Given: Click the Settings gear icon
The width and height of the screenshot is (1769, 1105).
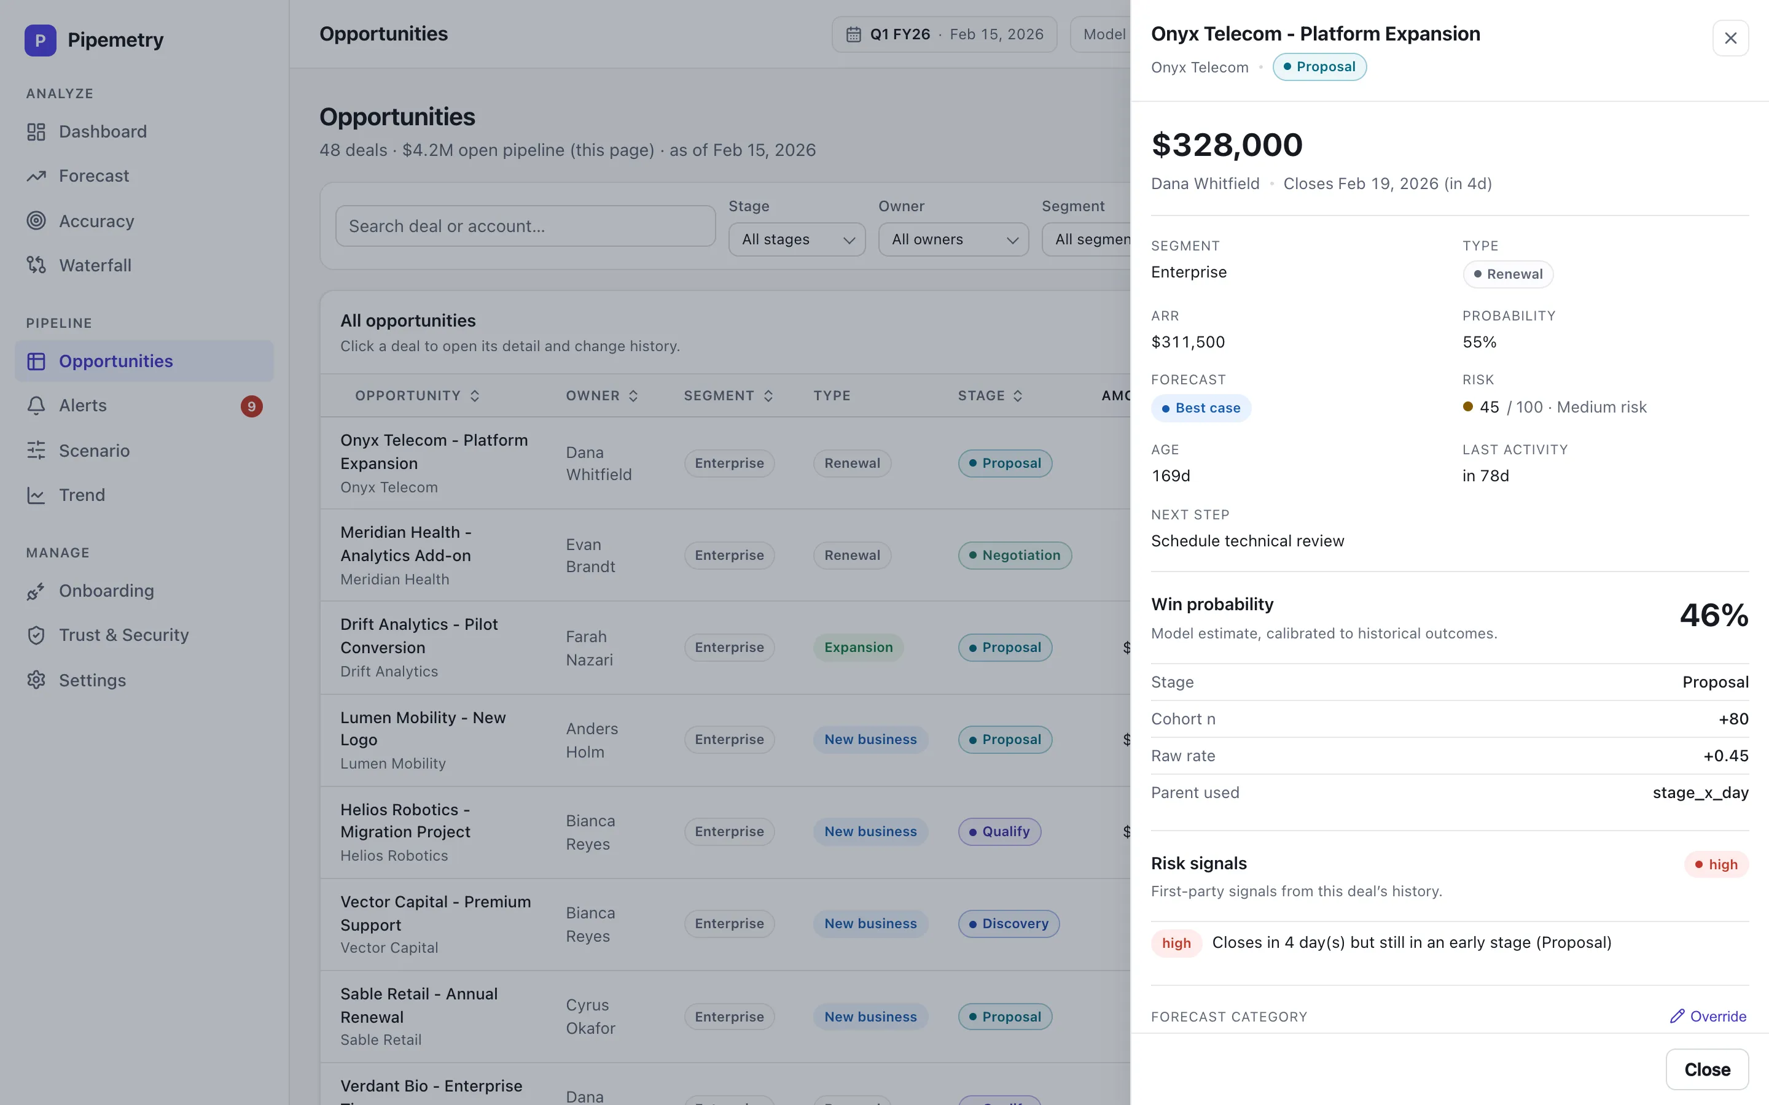Looking at the screenshot, I should tap(36, 680).
